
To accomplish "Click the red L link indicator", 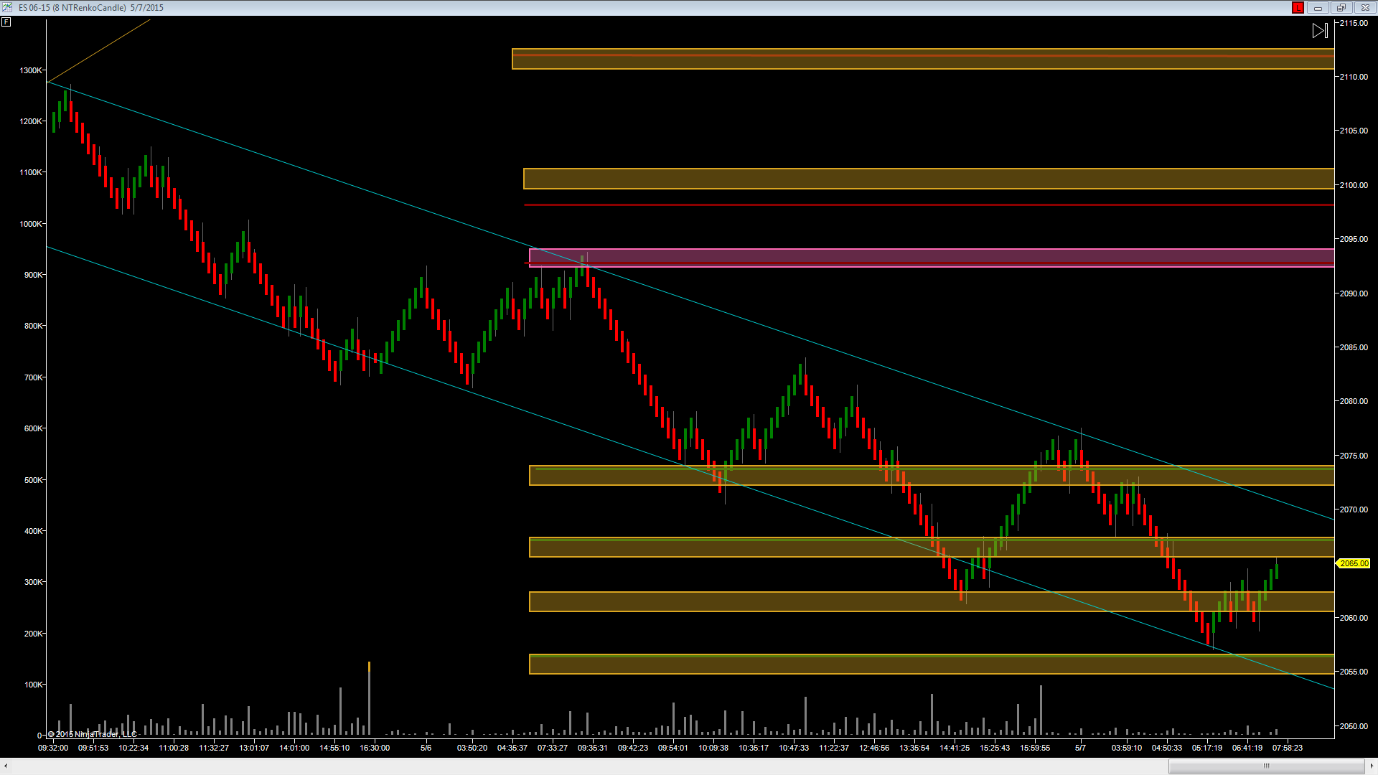I will 1298,8.
